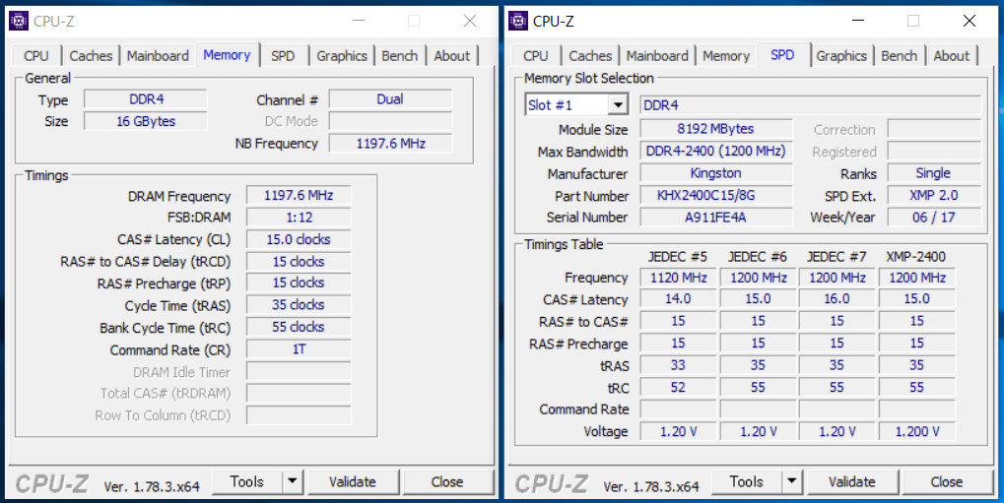The image size is (1004, 503).
Task: Click Tools button in right window
Action: point(747,482)
